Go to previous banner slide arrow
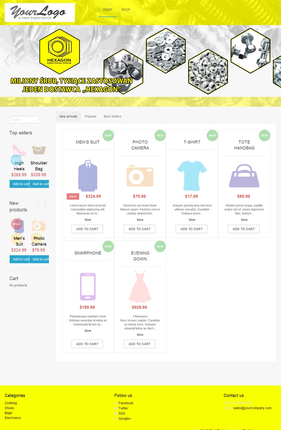This screenshot has height=430, width=281. click(x=7, y=61)
